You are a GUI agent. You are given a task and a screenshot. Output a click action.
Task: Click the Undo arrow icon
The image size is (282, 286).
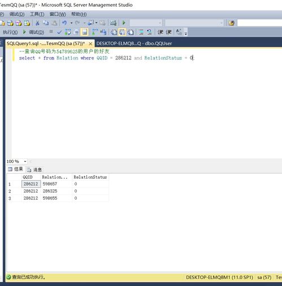(x=64, y=23)
